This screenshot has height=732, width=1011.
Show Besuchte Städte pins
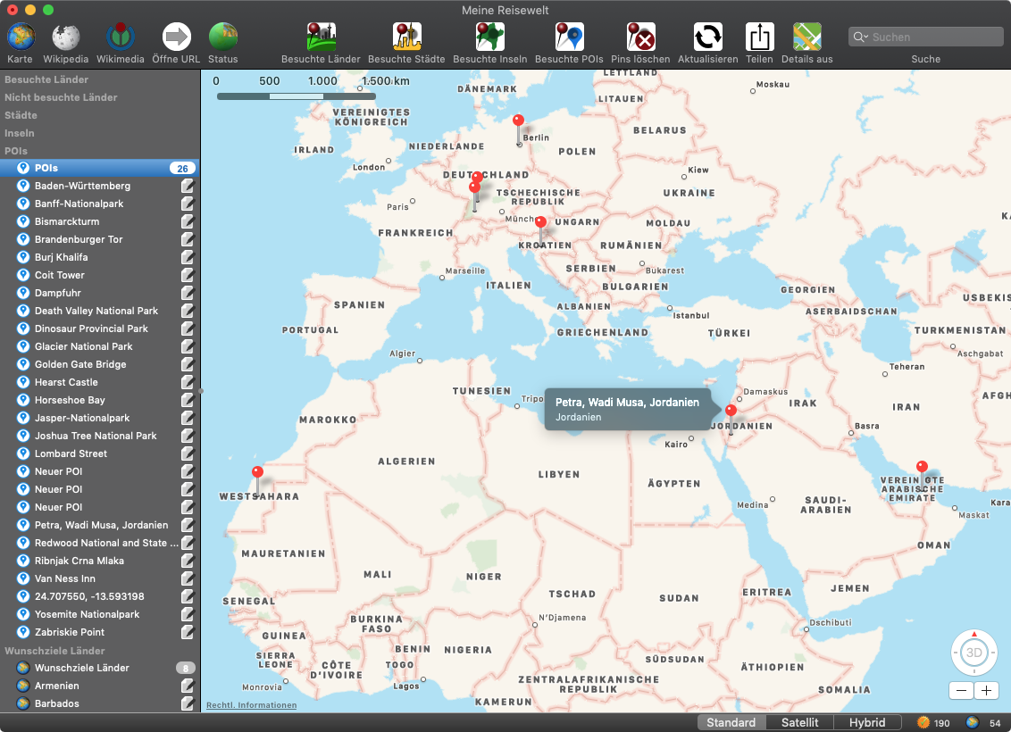pyautogui.click(x=406, y=37)
